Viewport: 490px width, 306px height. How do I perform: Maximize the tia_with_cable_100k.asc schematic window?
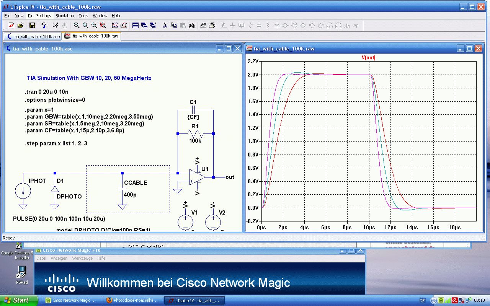click(x=229, y=49)
